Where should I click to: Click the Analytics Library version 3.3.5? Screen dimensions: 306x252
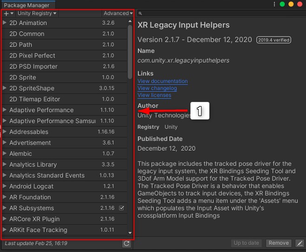108,164
